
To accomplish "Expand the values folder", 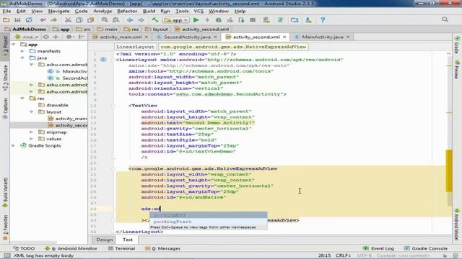I will point(31,139).
